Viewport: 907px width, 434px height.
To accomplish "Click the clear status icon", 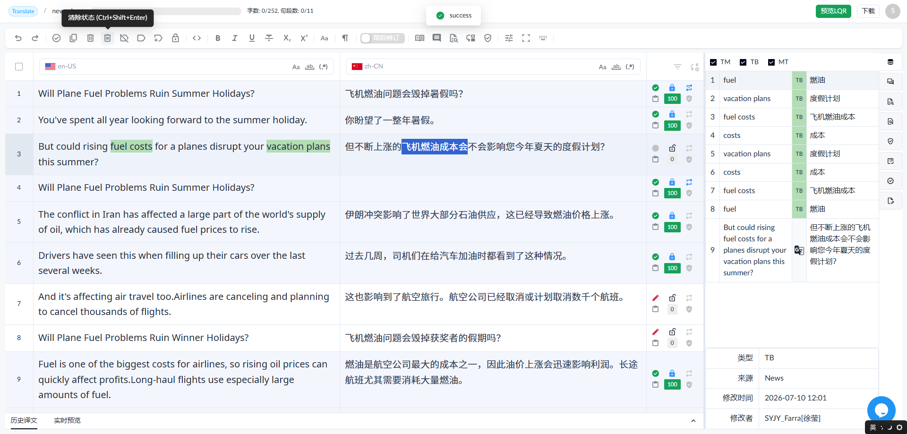I will pos(107,38).
